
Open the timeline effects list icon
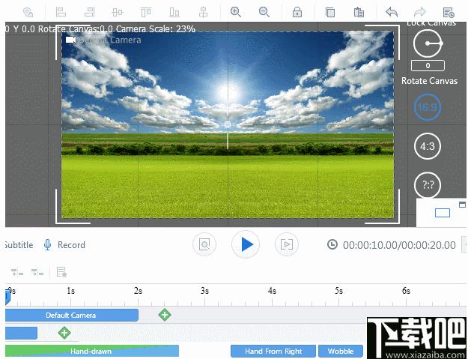point(61,272)
